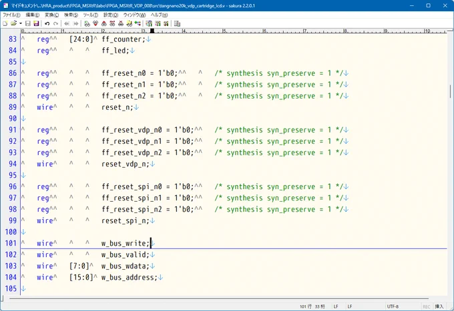
Task: Click the Save floppy disk icon
Action: (x=28, y=24)
